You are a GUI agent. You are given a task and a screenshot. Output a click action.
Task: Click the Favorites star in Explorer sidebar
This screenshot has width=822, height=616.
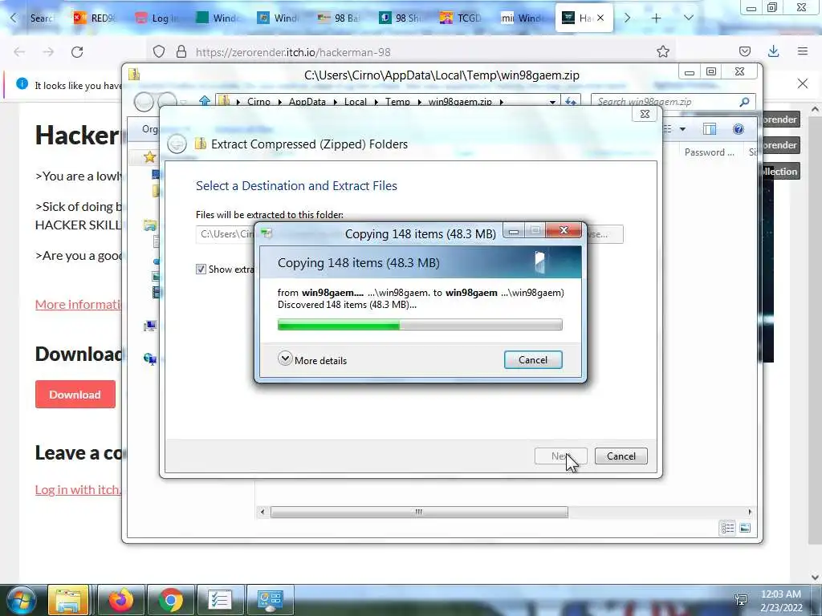pyautogui.click(x=150, y=157)
